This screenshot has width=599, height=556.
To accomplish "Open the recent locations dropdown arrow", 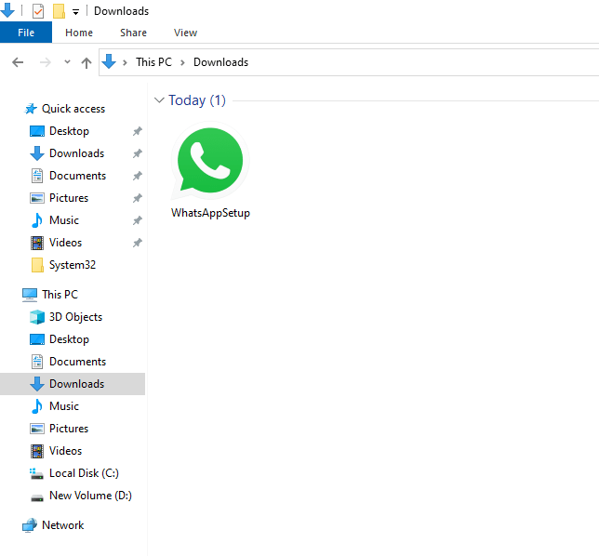I will (x=67, y=62).
